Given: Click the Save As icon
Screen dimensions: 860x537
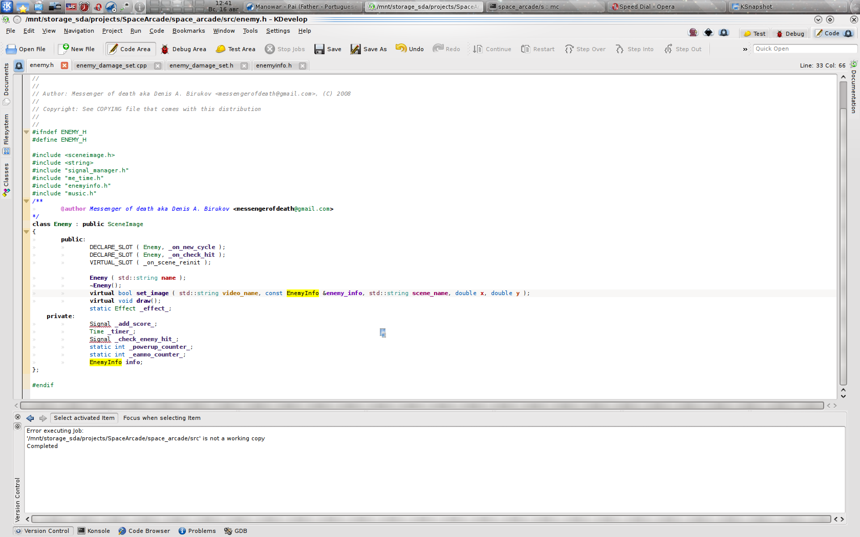Looking at the screenshot, I should click(369, 49).
